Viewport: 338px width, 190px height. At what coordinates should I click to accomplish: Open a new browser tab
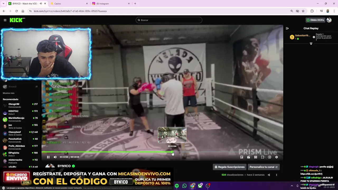(135, 4)
